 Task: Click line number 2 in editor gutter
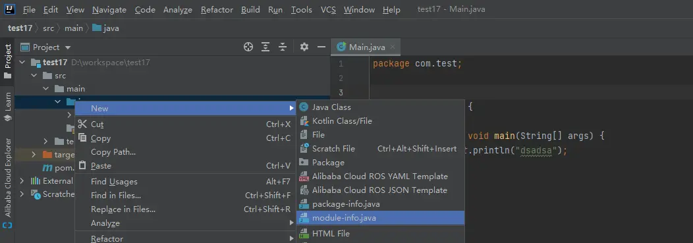(x=341, y=78)
